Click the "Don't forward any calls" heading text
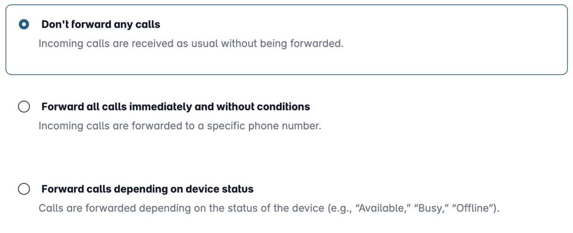This screenshot has height=233, width=573. (x=101, y=24)
